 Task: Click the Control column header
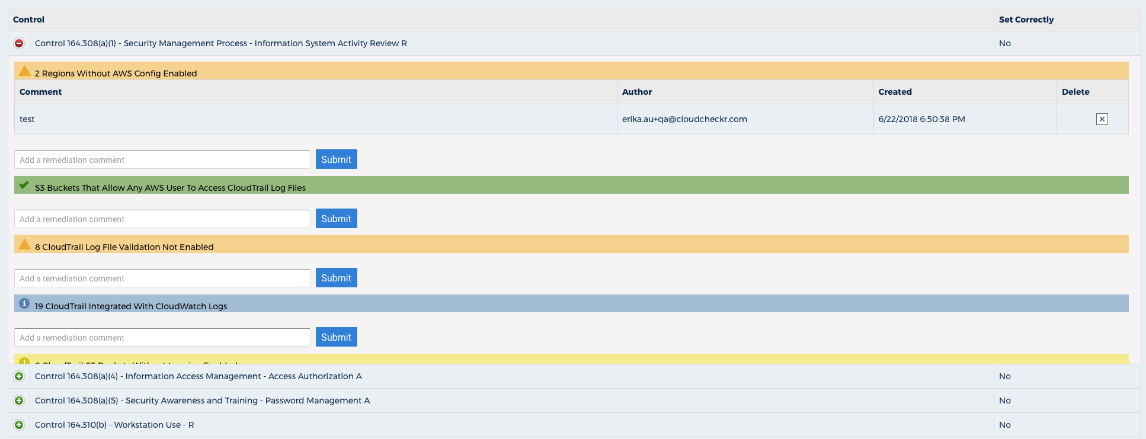[x=28, y=20]
